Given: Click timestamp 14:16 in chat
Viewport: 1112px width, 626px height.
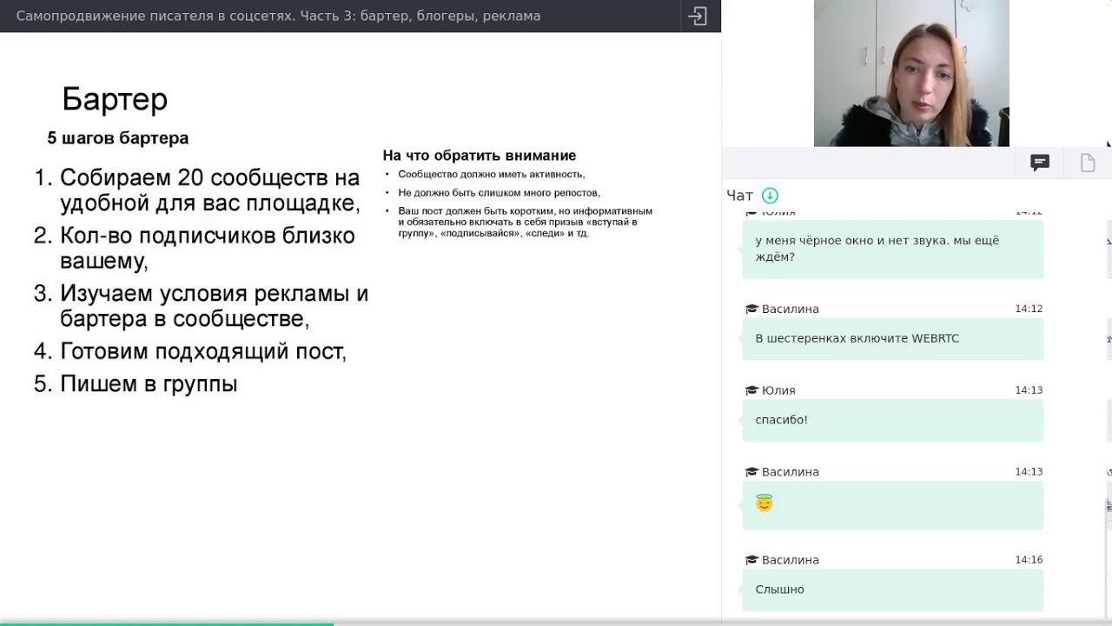Looking at the screenshot, I should pyautogui.click(x=1029, y=560).
